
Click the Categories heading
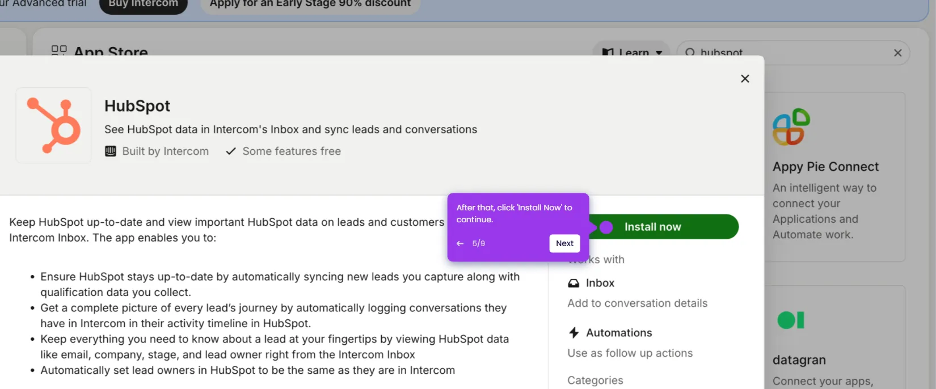coord(595,380)
